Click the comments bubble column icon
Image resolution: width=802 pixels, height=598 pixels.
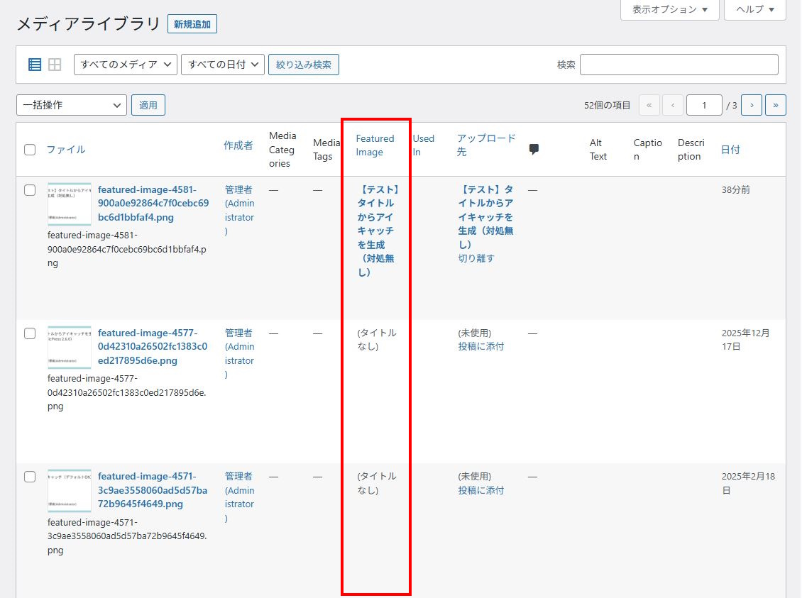click(x=534, y=149)
